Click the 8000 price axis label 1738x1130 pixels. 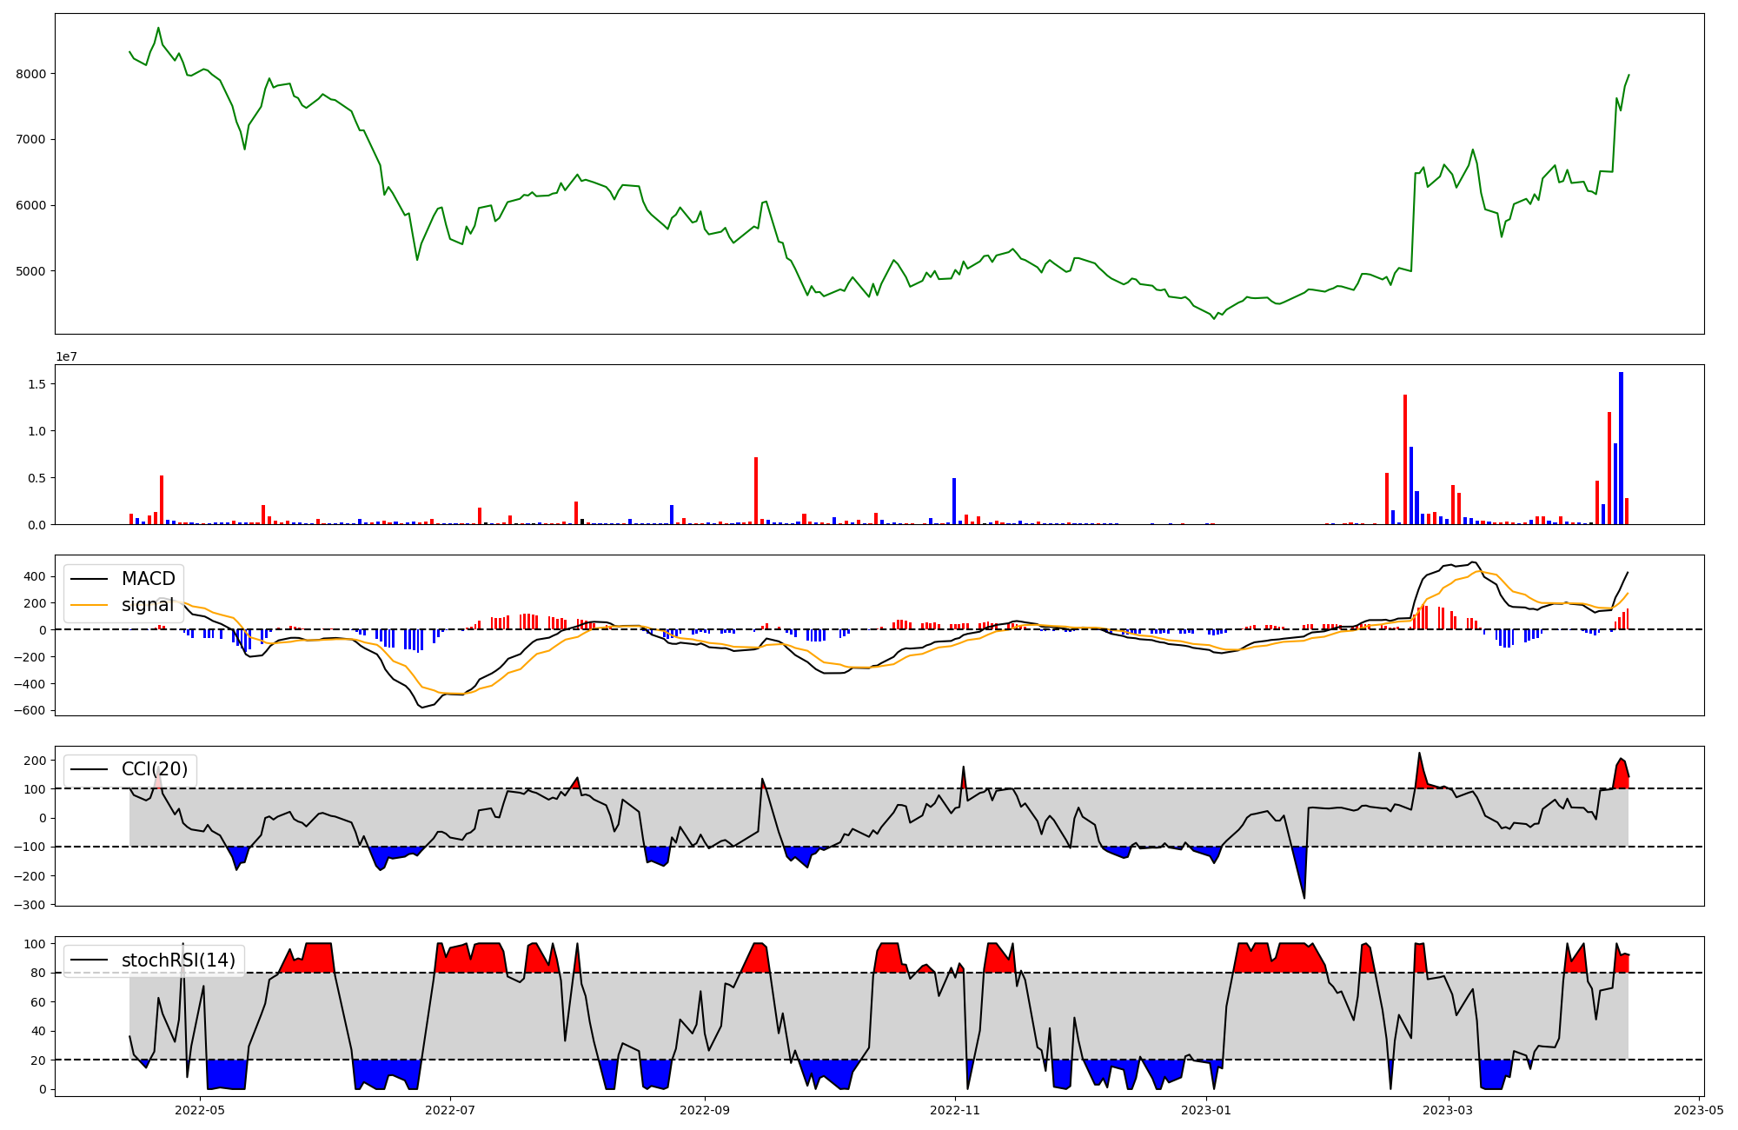[x=31, y=74]
